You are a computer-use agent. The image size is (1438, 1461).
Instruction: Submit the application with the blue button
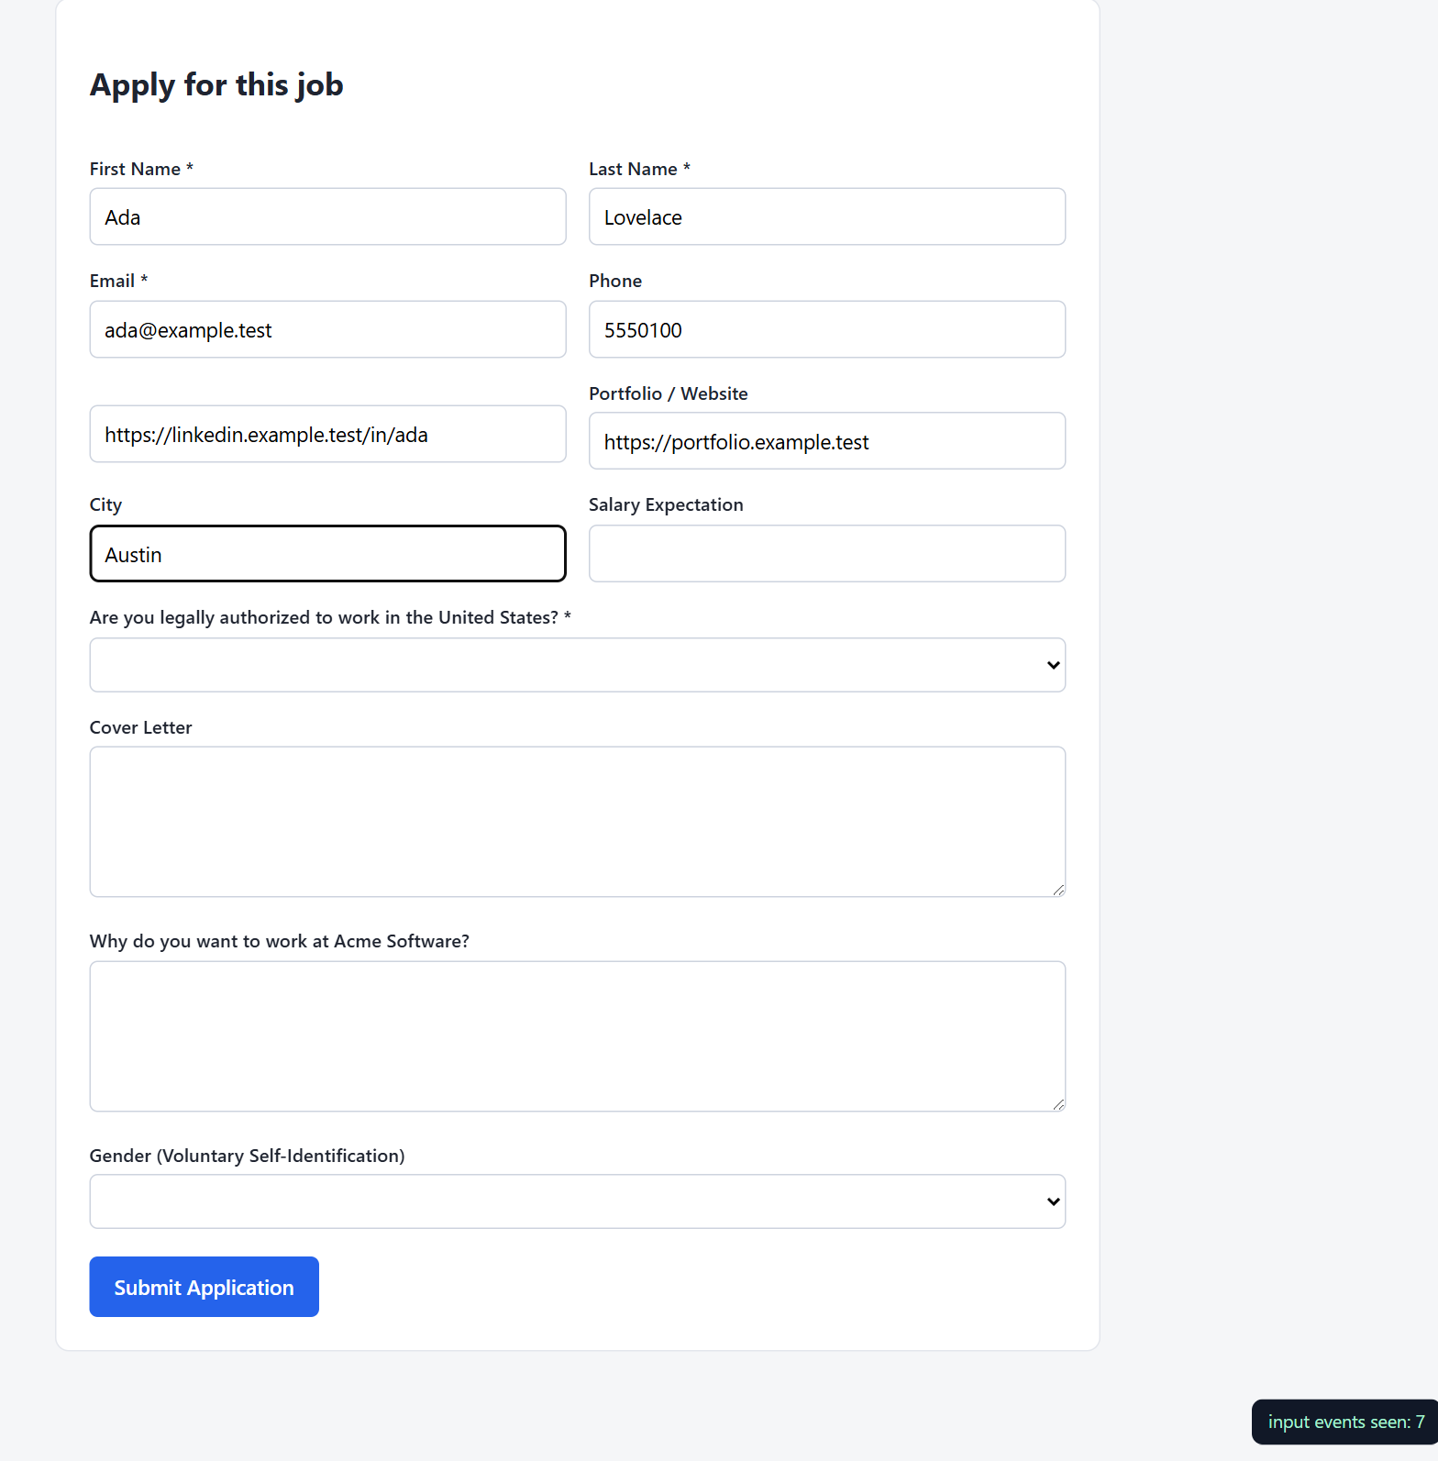click(x=204, y=1287)
